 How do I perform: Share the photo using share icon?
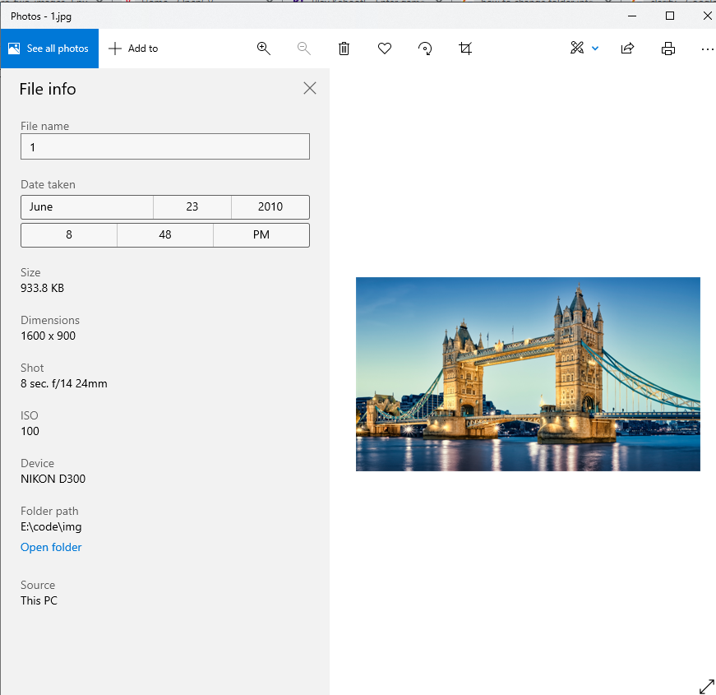tap(627, 49)
